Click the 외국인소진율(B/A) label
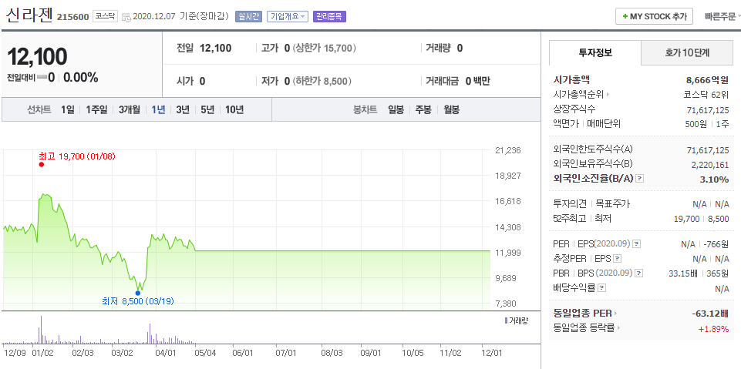The image size is (741, 369). [x=594, y=179]
